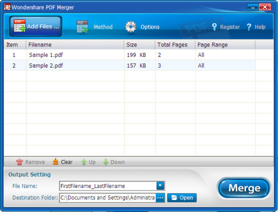Click the Remove text button
278x212 pixels.
pyautogui.click(x=35, y=162)
